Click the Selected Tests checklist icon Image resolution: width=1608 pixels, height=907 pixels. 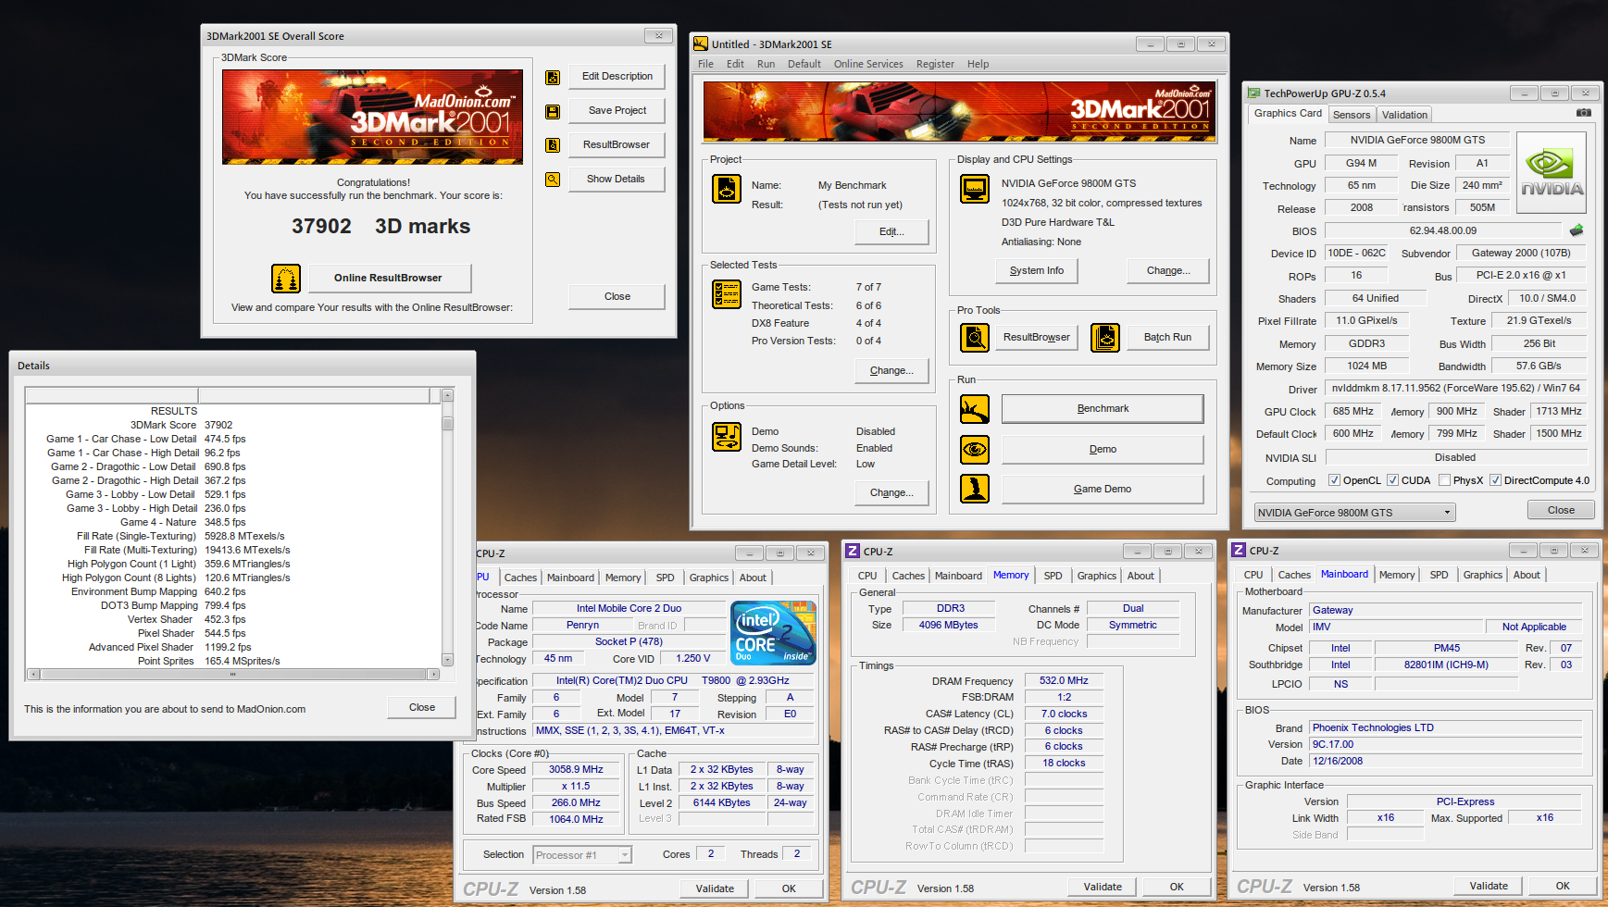(x=727, y=294)
